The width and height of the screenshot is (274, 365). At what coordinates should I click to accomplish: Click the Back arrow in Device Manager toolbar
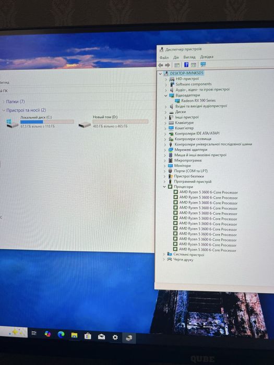tap(160, 65)
